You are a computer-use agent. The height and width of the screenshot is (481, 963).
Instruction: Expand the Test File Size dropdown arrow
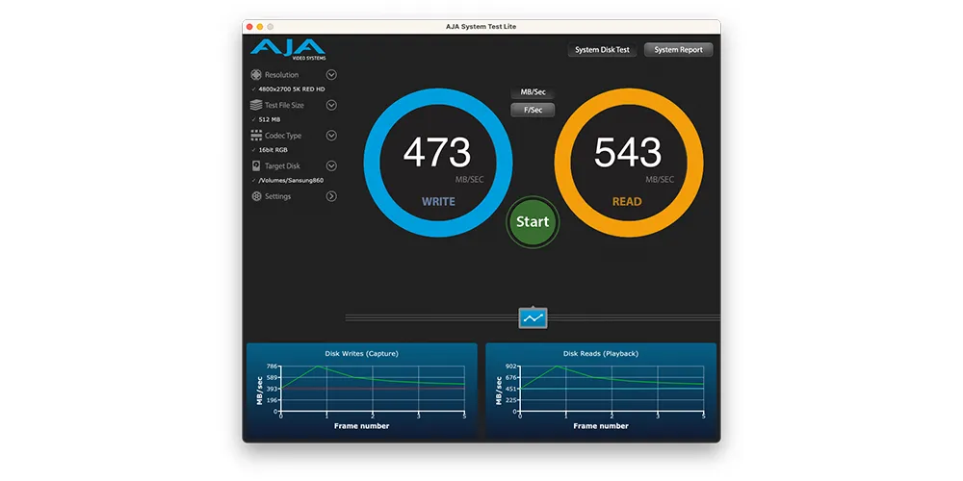click(x=331, y=106)
